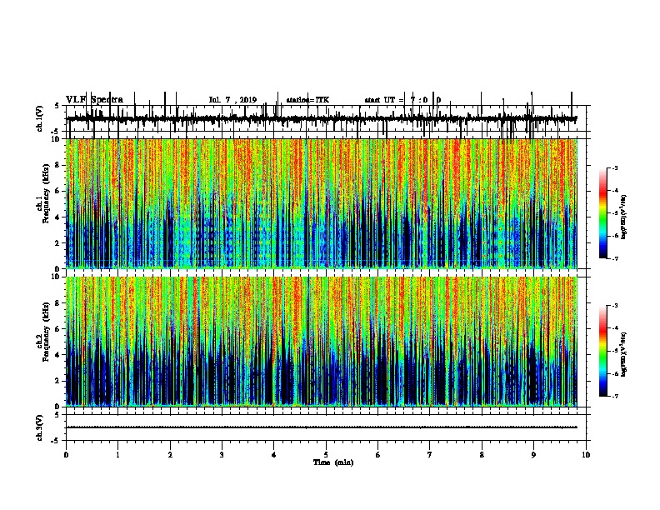Click the "station=ITK" header text
The image size is (660, 510).
tap(307, 100)
